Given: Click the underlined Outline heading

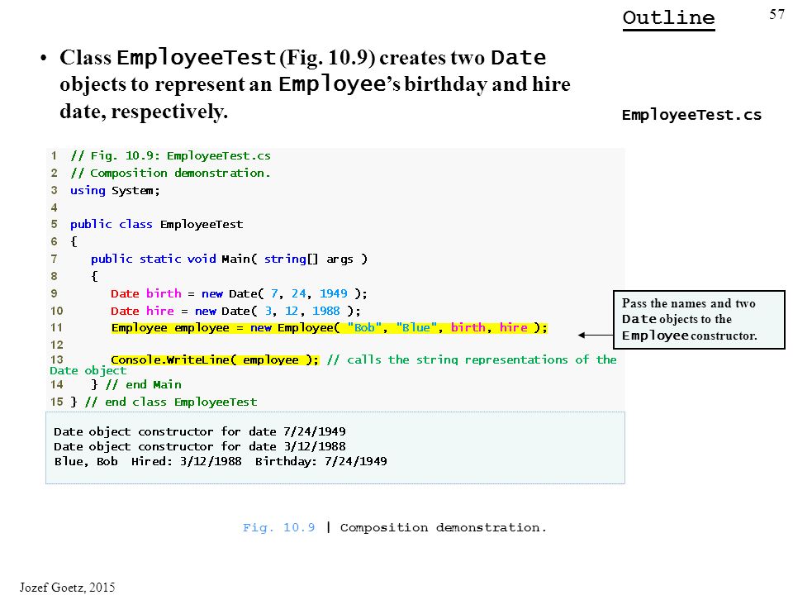Looking at the screenshot, I should click(668, 19).
